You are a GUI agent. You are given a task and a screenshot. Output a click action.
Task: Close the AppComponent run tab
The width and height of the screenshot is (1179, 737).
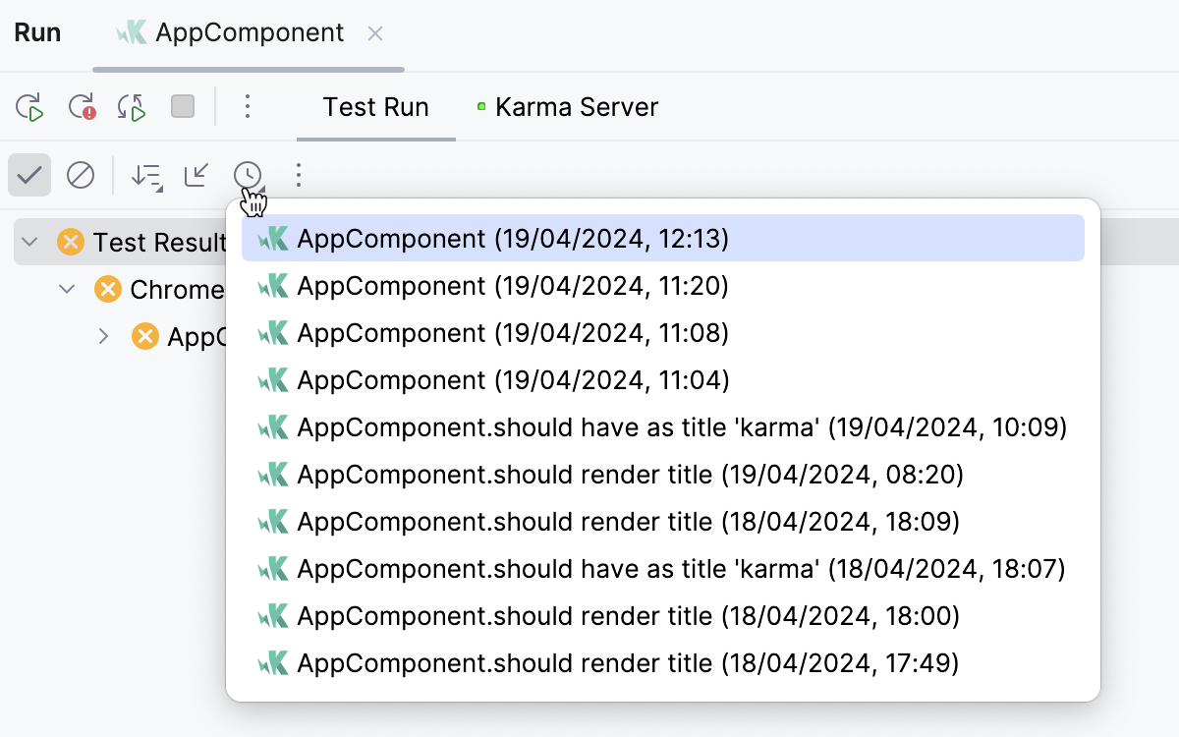(374, 33)
